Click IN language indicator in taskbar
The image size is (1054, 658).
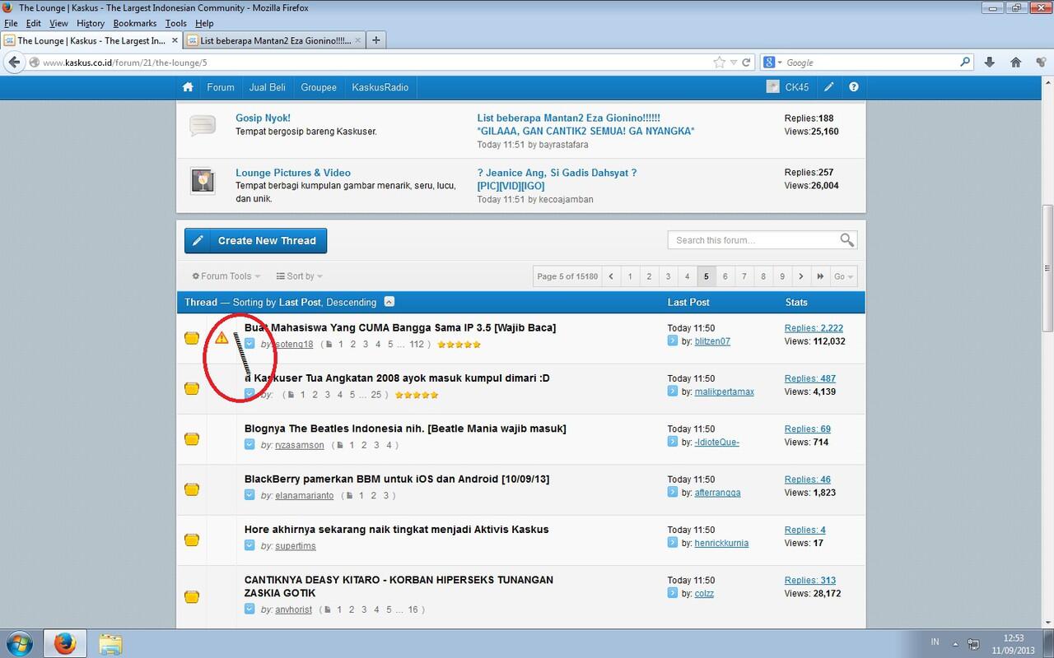(935, 642)
